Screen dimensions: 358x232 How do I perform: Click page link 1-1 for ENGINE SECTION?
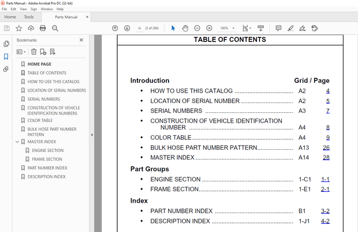pyautogui.click(x=325, y=180)
